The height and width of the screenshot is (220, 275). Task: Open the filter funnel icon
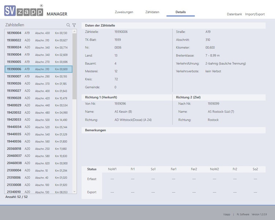coord(74,25)
